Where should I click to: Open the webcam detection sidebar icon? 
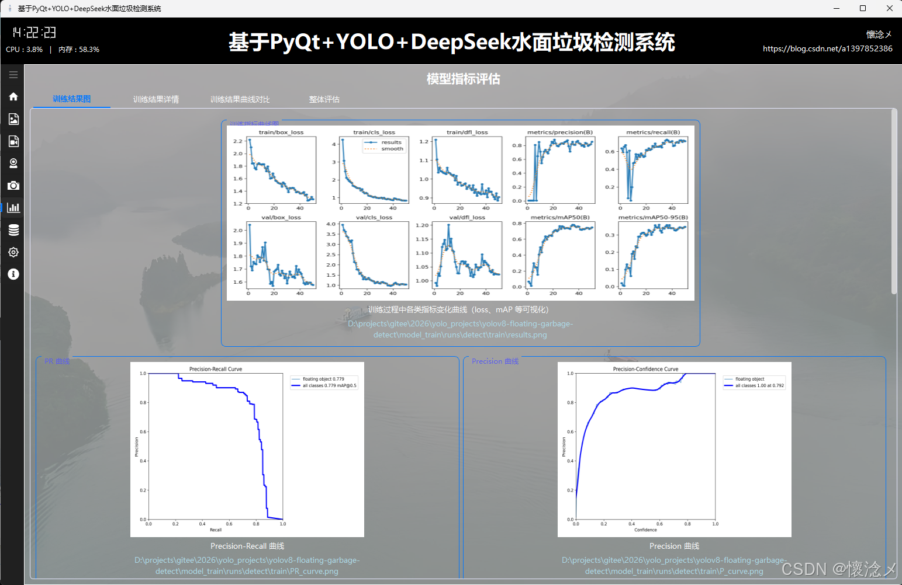click(x=13, y=163)
